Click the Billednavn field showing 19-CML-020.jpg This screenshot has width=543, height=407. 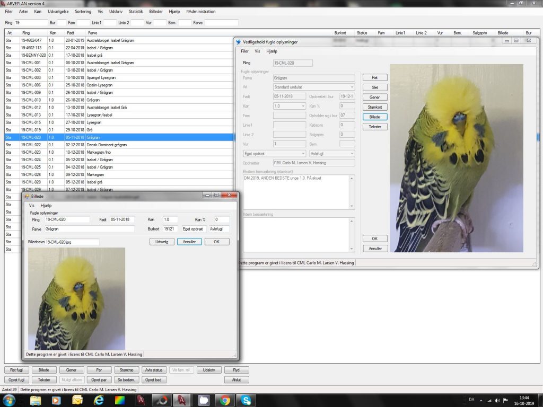pos(72,242)
